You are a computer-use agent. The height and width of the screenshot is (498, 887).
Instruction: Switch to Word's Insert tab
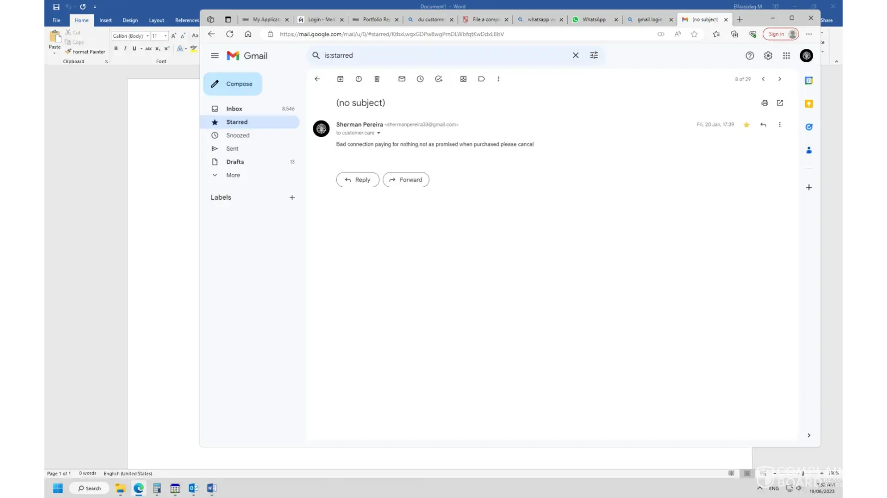[105, 20]
